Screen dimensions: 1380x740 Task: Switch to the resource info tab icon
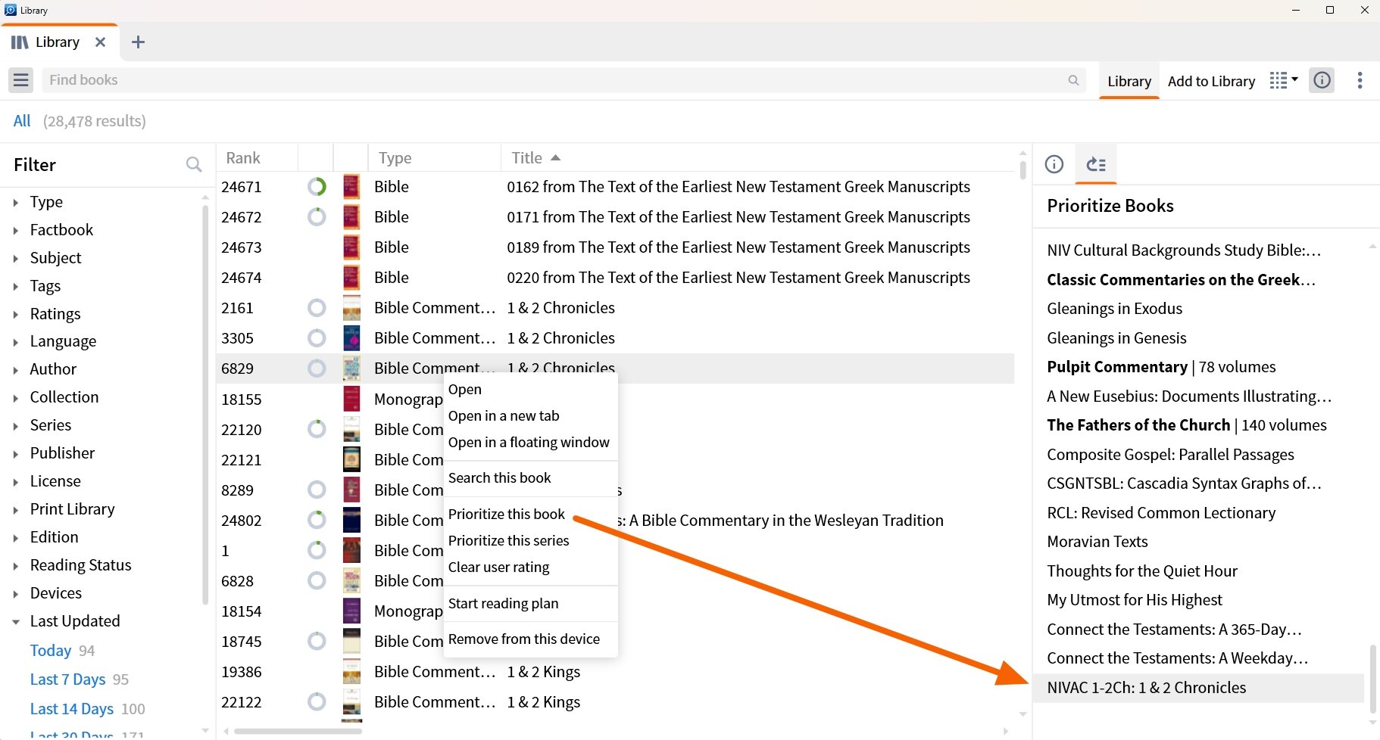[1054, 164]
